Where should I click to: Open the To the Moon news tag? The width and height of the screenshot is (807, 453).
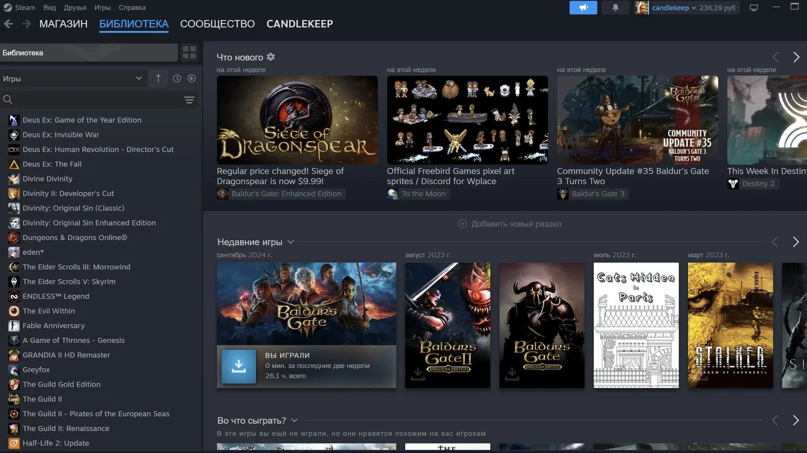click(418, 194)
